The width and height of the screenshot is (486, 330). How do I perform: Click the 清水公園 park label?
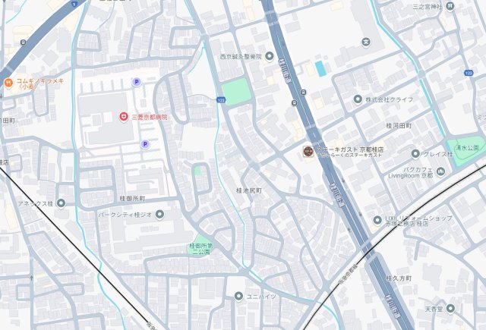tap(467, 148)
